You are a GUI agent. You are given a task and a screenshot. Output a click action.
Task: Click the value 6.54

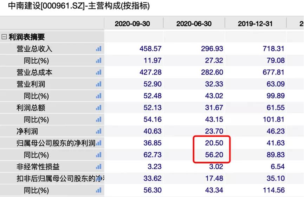coord(278,166)
